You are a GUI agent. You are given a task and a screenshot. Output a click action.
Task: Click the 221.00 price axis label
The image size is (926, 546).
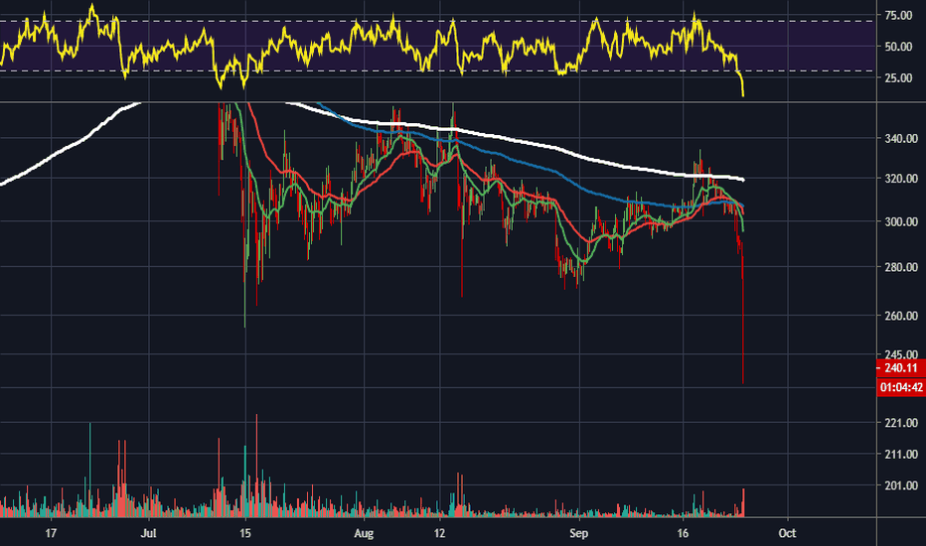pos(901,423)
